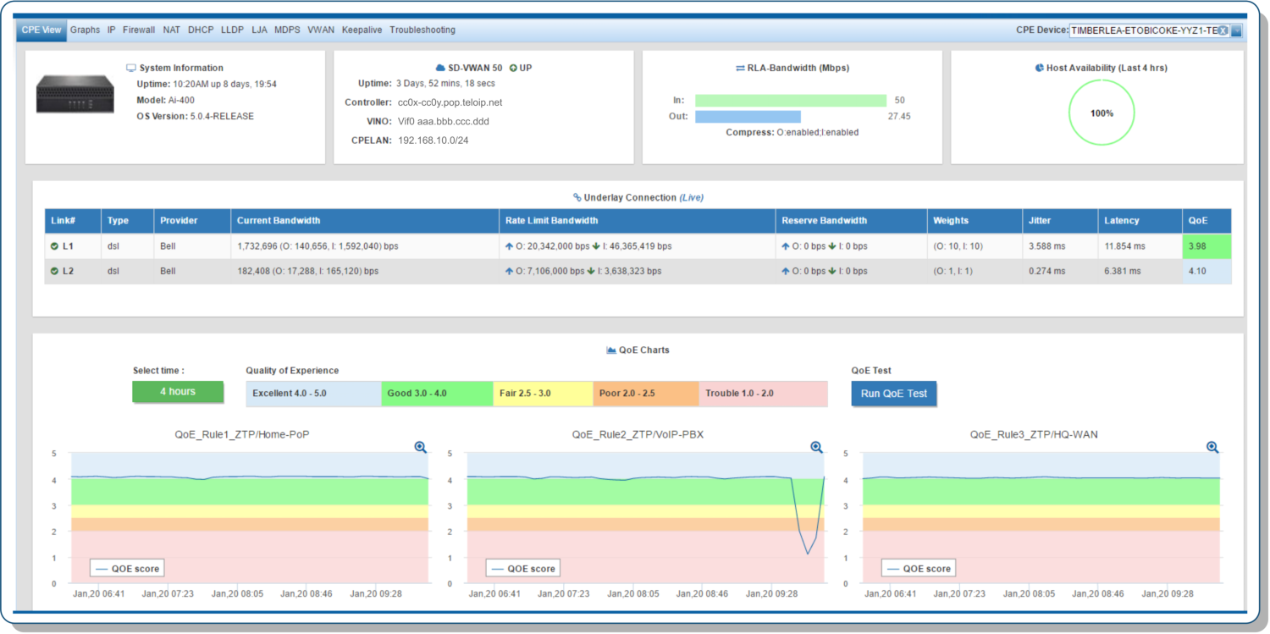Screen dimensions: 1270x634
Task: Click the Rate Limit Bandwidth column header
Action: pos(638,221)
